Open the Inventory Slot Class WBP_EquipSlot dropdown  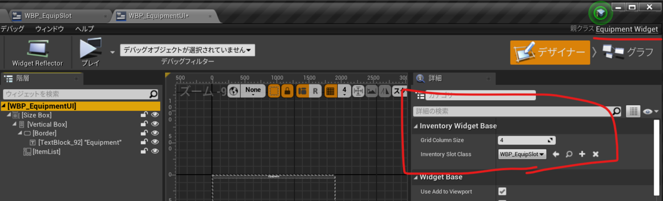522,155
